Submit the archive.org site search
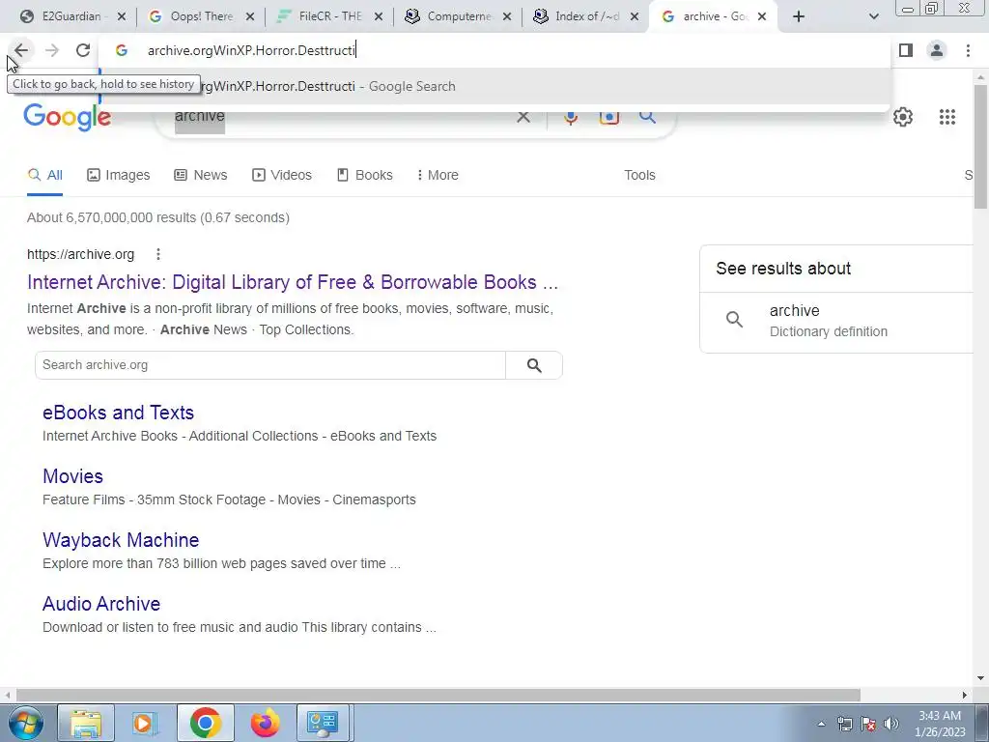Screen dimensions: 989x742 tap(534, 365)
